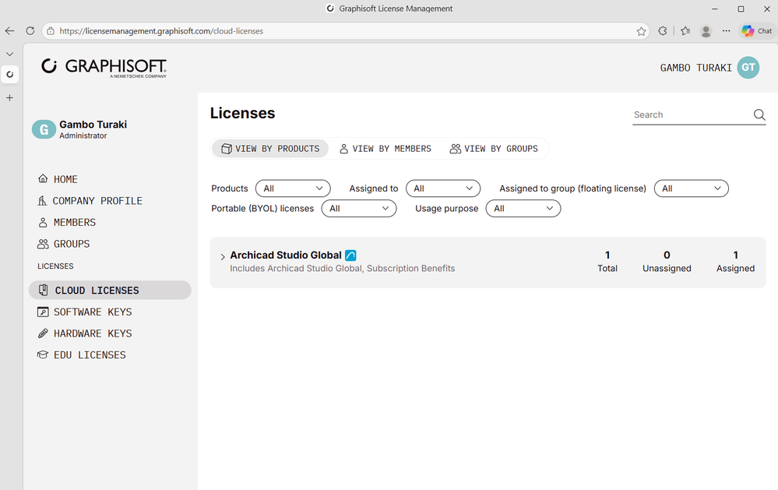Go to Home in sidebar
This screenshot has height=490, width=778.
point(58,179)
